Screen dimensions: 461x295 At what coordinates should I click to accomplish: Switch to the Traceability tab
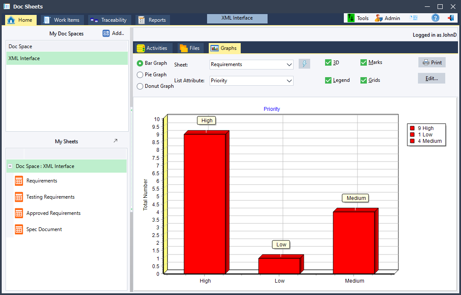pyautogui.click(x=109, y=20)
